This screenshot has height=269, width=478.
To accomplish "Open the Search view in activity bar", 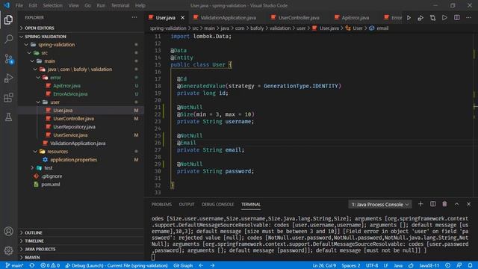I will click(8, 39).
